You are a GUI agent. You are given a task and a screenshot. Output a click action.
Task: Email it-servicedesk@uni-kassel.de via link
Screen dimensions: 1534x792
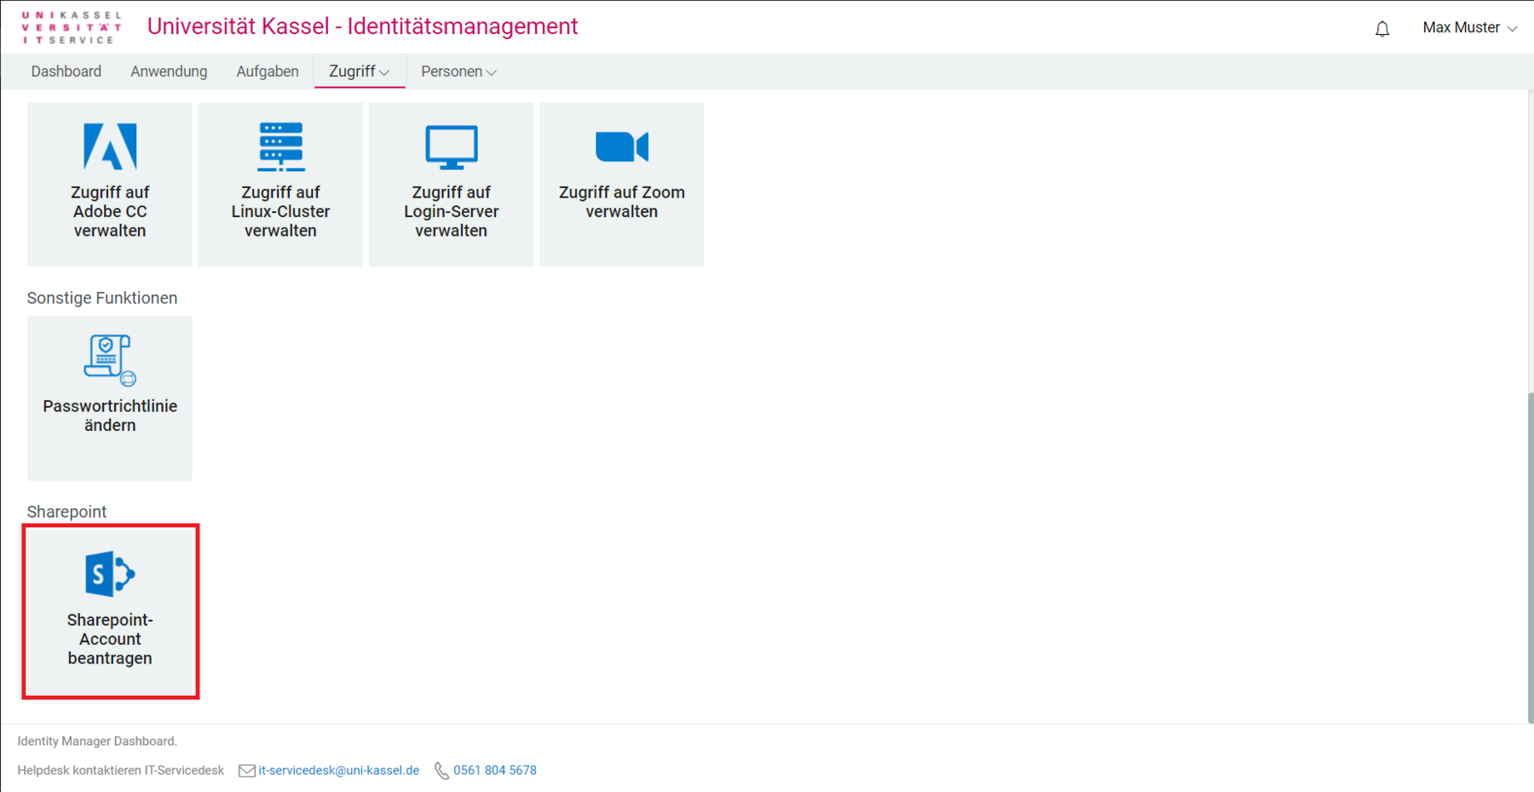point(338,771)
